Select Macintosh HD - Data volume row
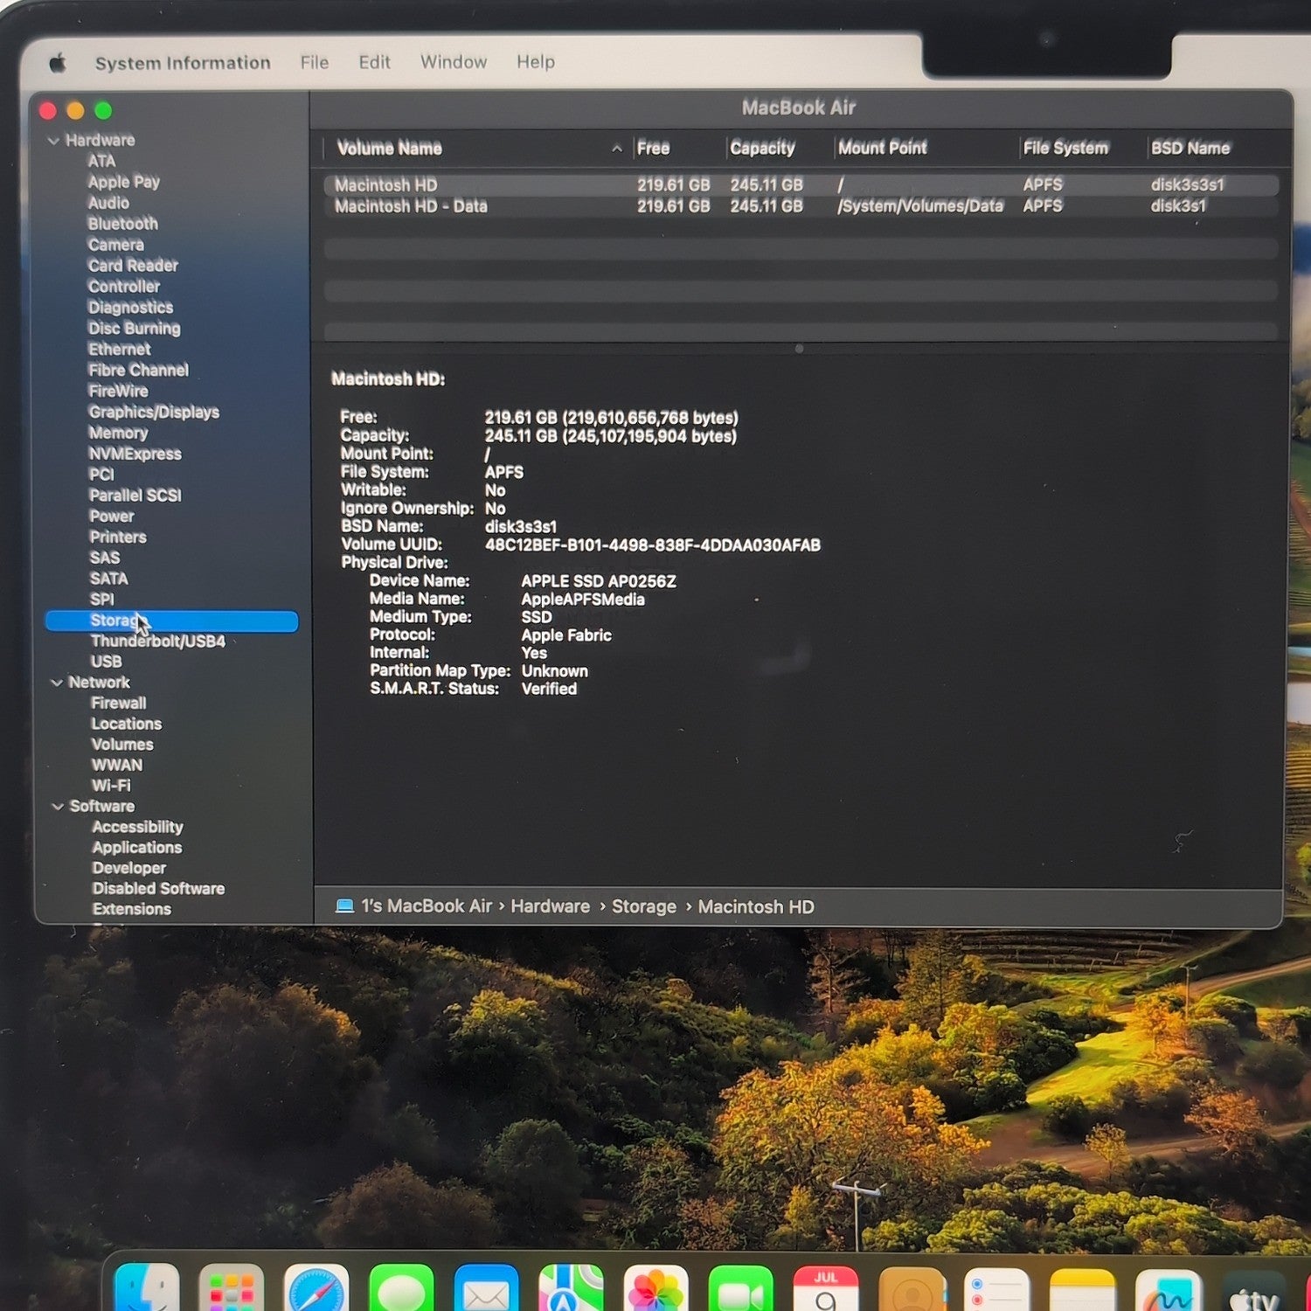This screenshot has width=1311, height=1311. point(800,206)
